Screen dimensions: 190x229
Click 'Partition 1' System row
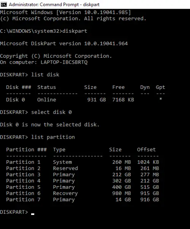point(82,162)
